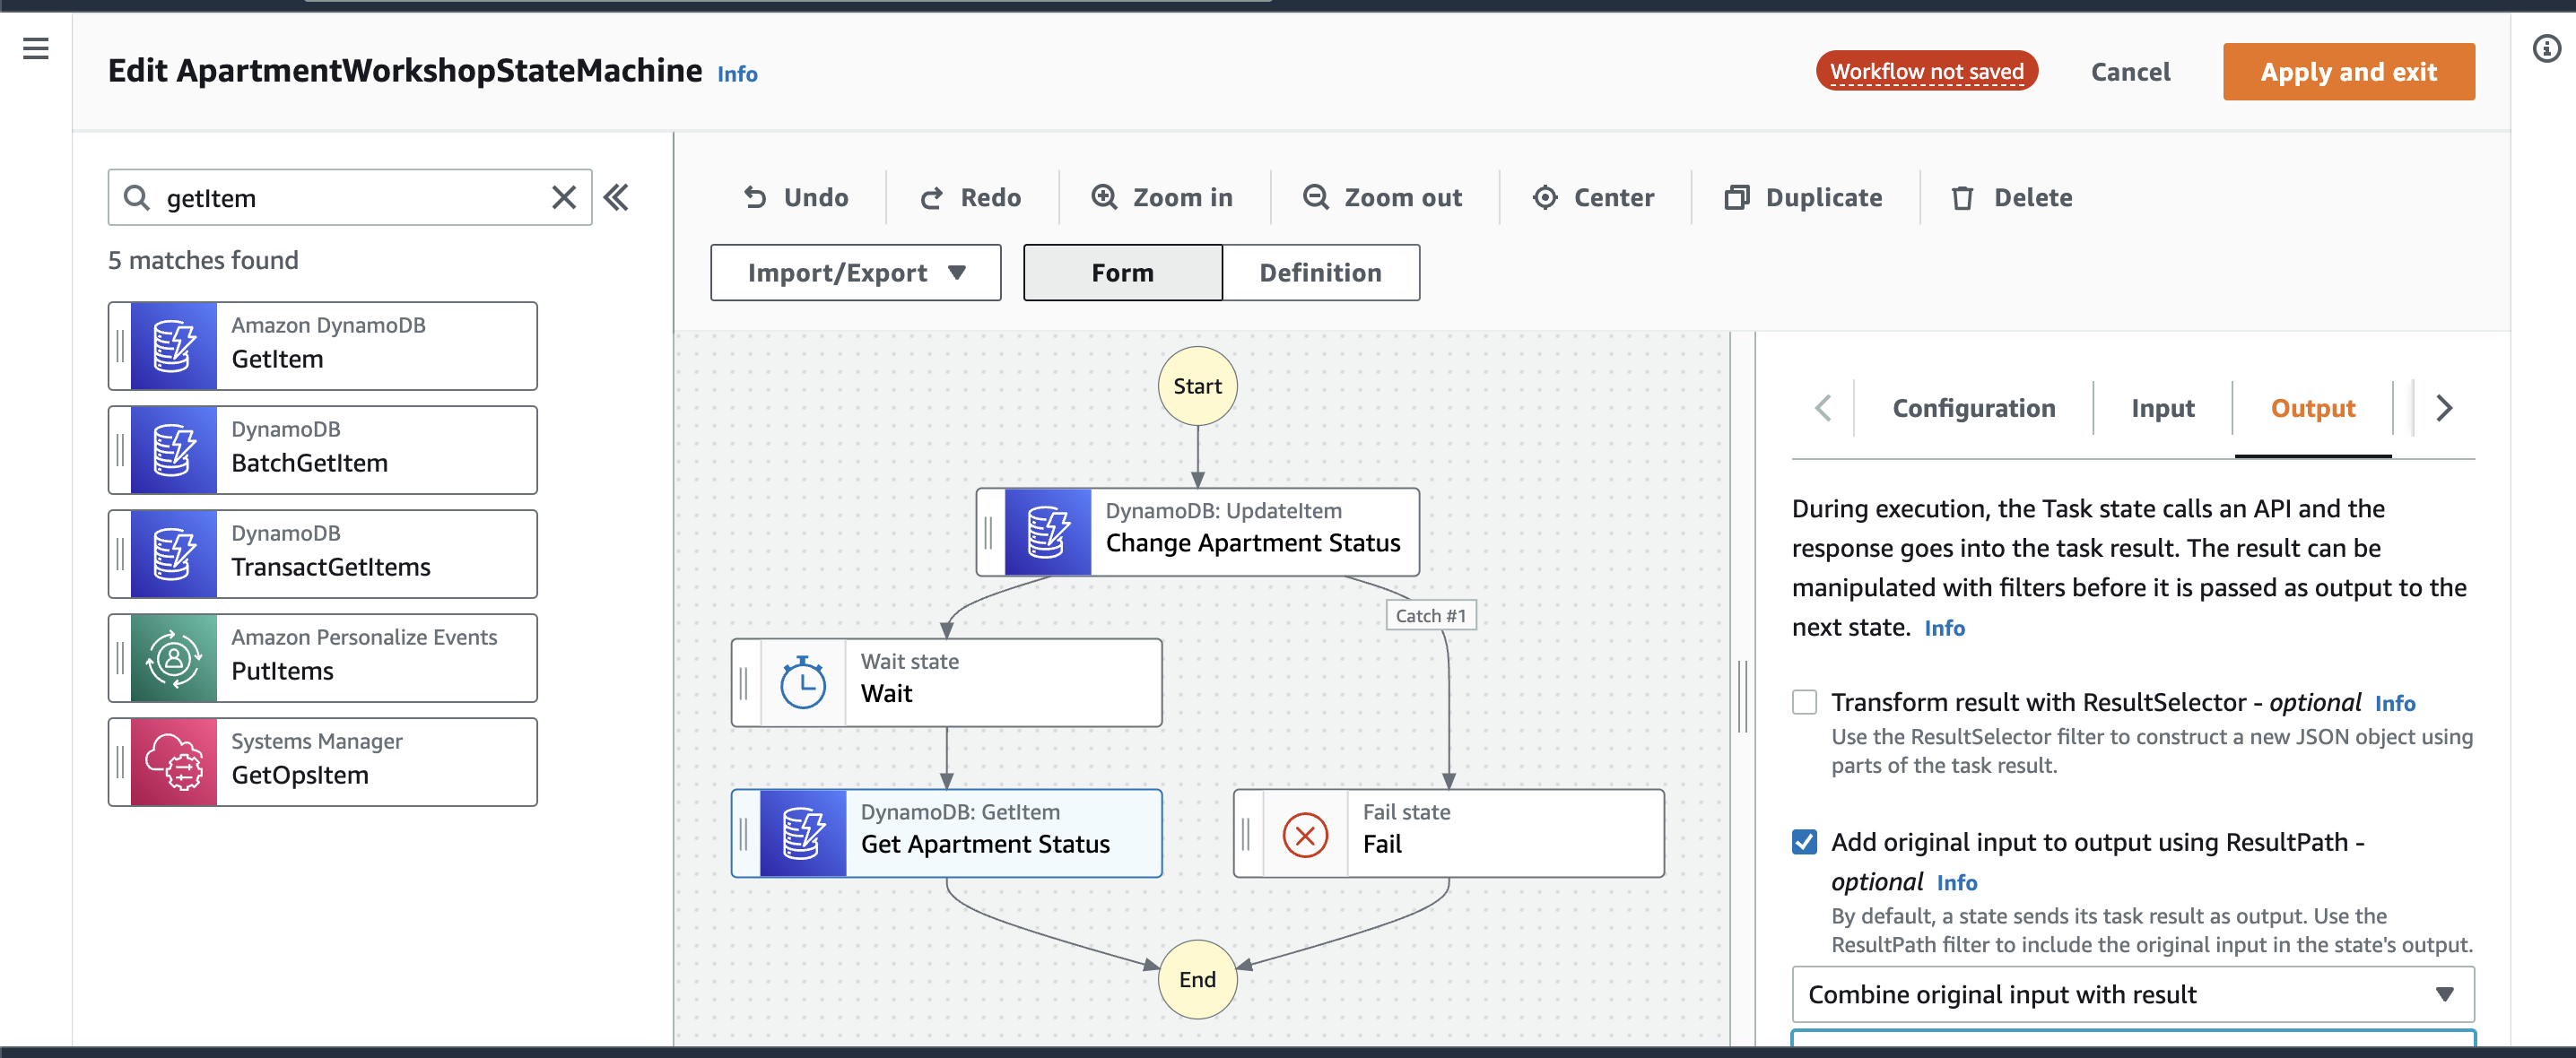Undo the last workflow change

tap(796, 197)
